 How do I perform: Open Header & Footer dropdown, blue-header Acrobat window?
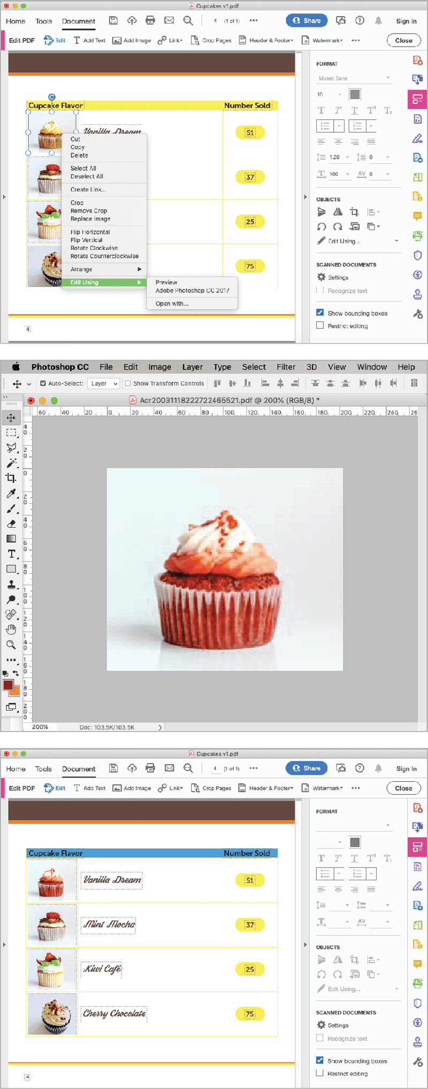[266, 788]
